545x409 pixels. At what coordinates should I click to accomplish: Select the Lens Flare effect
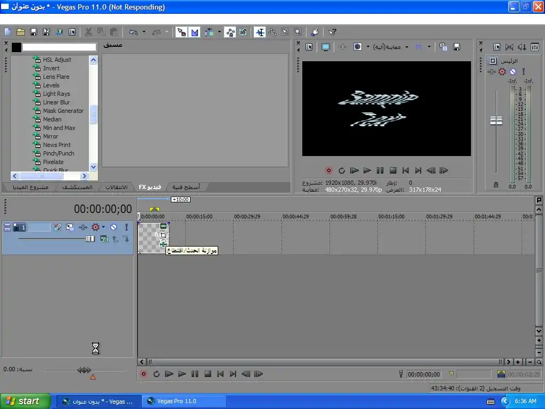click(56, 77)
